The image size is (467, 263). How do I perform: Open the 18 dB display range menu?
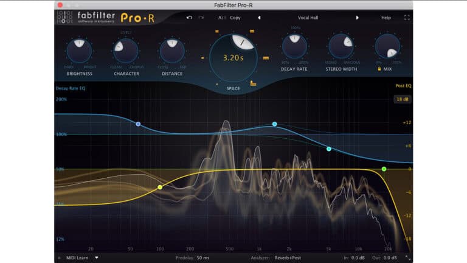tap(403, 99)
